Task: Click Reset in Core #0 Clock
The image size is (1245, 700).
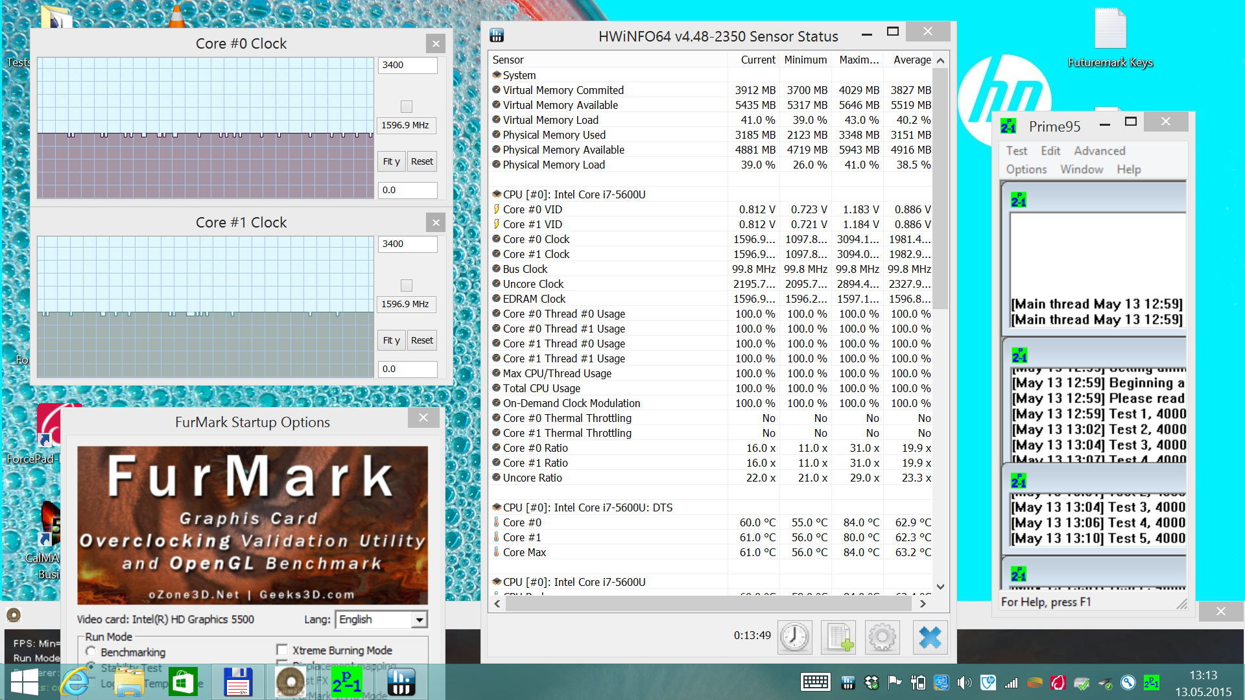Action: click(x=421, y=161)
